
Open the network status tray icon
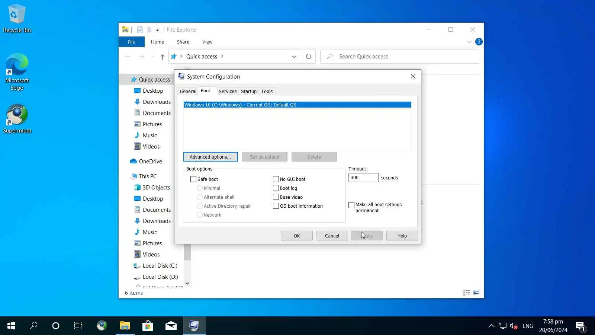pyautogui.click(x=503, y=326)
